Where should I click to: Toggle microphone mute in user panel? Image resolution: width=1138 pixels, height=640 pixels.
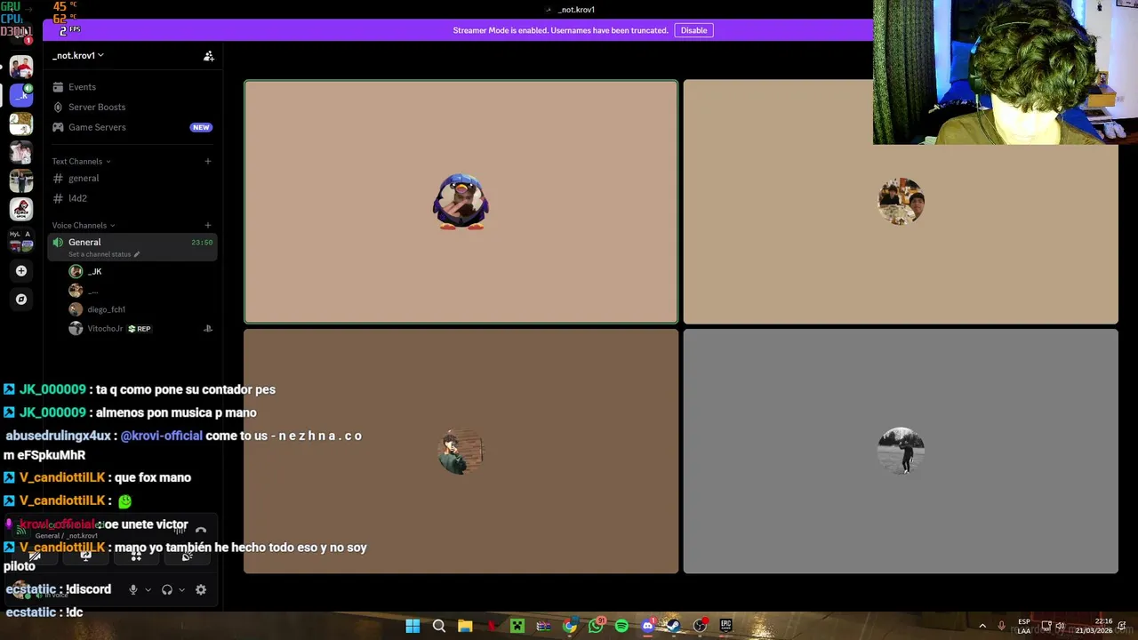(x=133, y=589)
